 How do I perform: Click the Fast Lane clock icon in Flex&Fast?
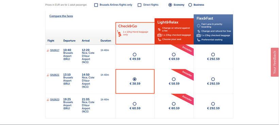point(199,26)
